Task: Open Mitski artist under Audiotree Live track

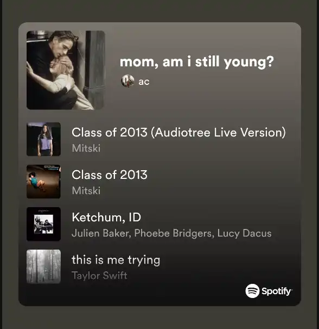Action: pyautogui.click(x=86, y=148)
